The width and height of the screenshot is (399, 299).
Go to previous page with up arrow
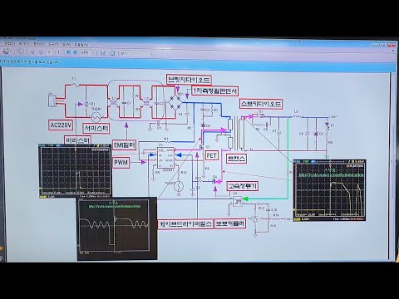32,51
